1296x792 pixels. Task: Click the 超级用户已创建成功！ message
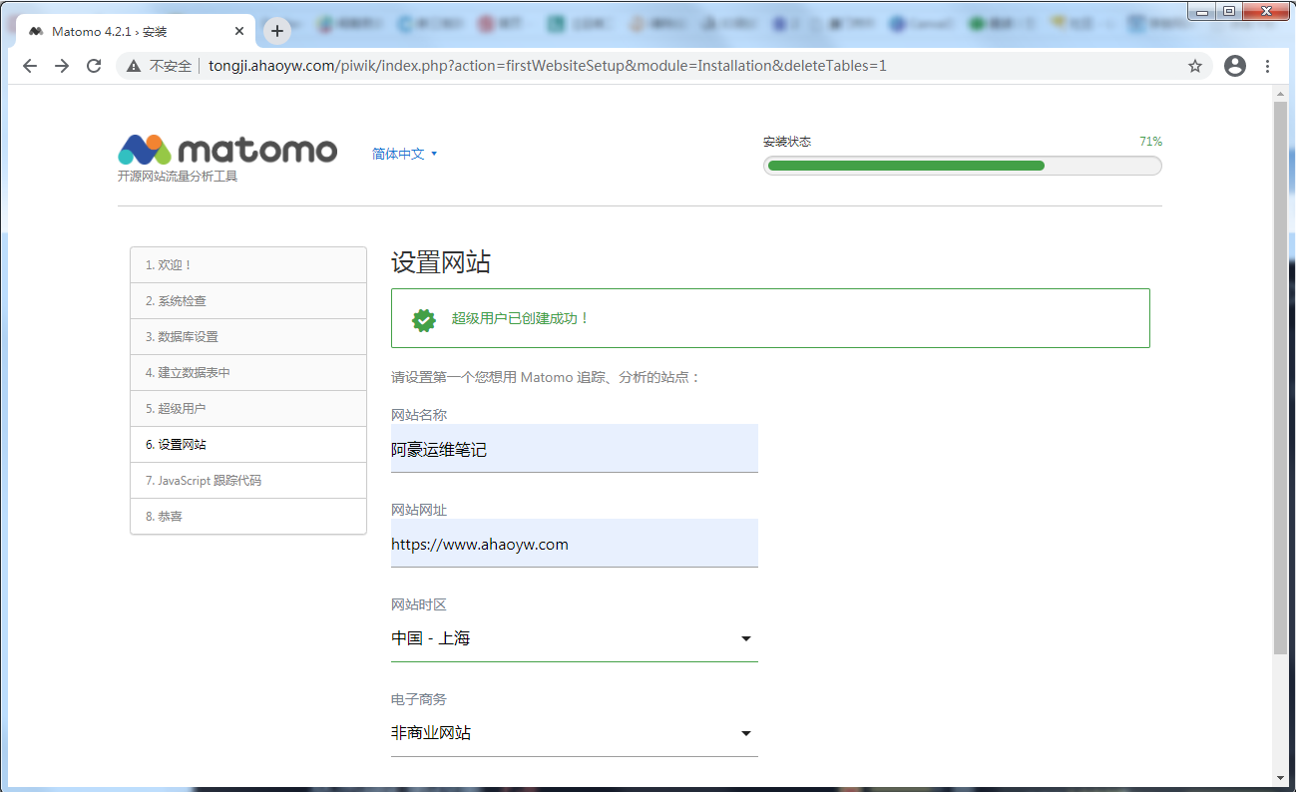click(521, 318)
